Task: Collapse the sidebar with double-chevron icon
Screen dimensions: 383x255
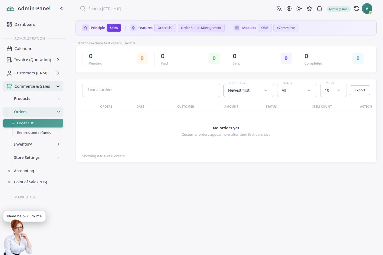Action: tap(62, 8)
